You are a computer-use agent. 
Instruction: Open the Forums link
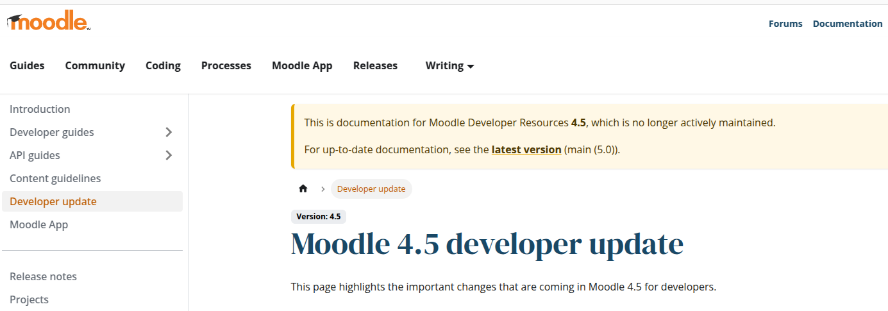coord(785,24)
